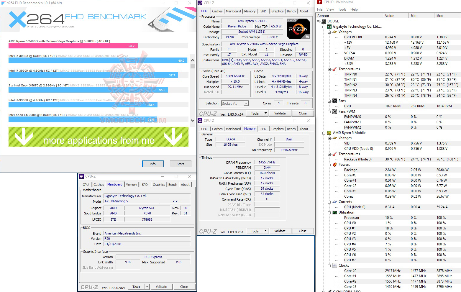The width and height of the screenshot is (461, 292).
Task: Select the Utilization icon in the sensor list
Action: (335, 212)
